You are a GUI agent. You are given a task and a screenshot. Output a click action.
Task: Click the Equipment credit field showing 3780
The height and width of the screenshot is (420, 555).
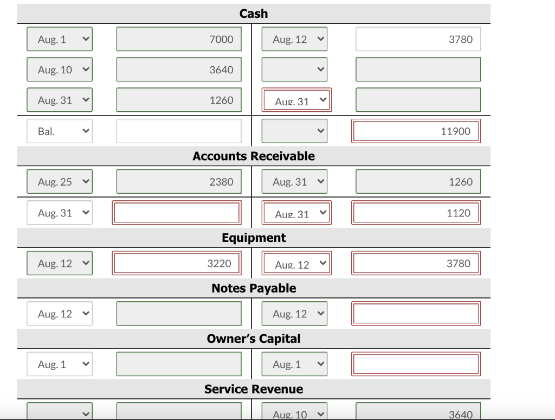pyautogui.click(x=416, y=263)
